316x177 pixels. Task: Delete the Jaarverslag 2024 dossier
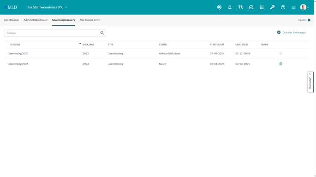coord(280,64)
